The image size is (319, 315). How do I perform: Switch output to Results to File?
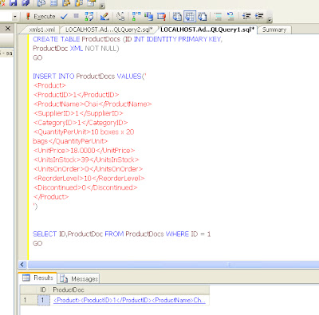click(203, 17)
